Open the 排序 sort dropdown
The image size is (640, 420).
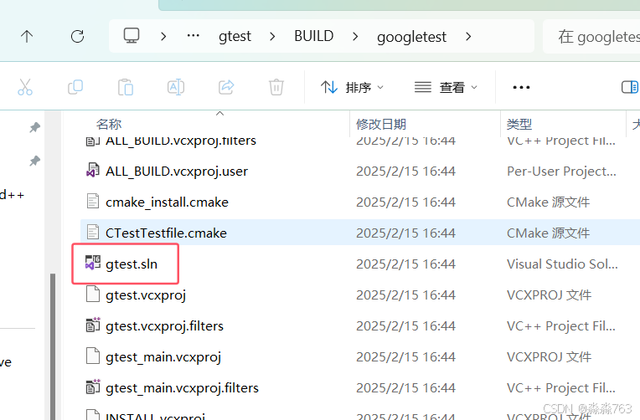click(x=352, y=87)
